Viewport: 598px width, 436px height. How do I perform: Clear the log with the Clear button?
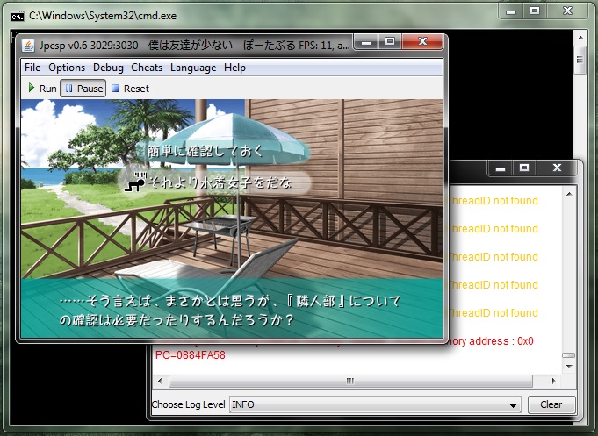(551, 404)
